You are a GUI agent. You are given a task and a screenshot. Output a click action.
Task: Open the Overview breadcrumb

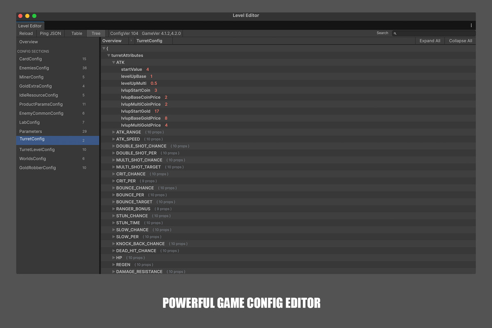coord(112,41)
